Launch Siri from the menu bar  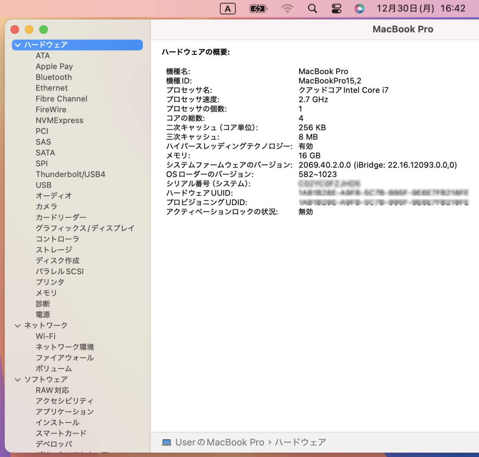click(359, 9)
